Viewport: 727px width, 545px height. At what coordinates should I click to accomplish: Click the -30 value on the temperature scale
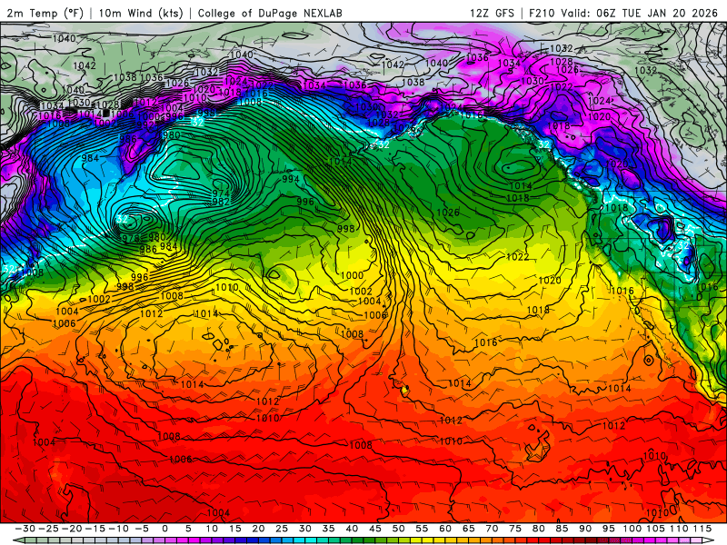click(x=25, y=529)
